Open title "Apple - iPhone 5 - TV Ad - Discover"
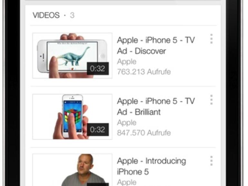 (156, 45)
